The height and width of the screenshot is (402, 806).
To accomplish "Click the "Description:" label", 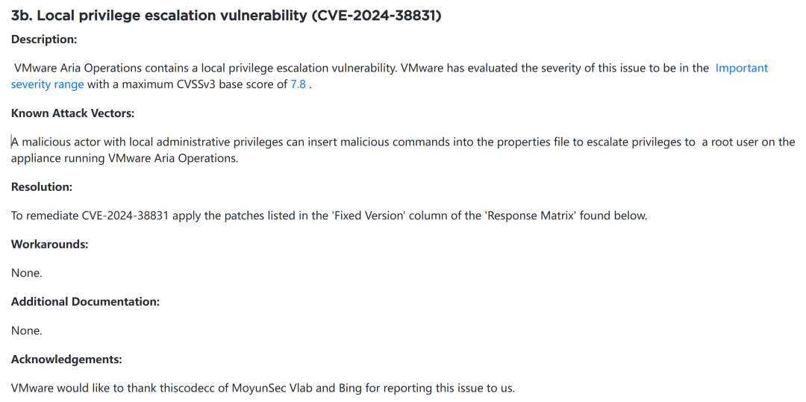I will pos(44,39).
